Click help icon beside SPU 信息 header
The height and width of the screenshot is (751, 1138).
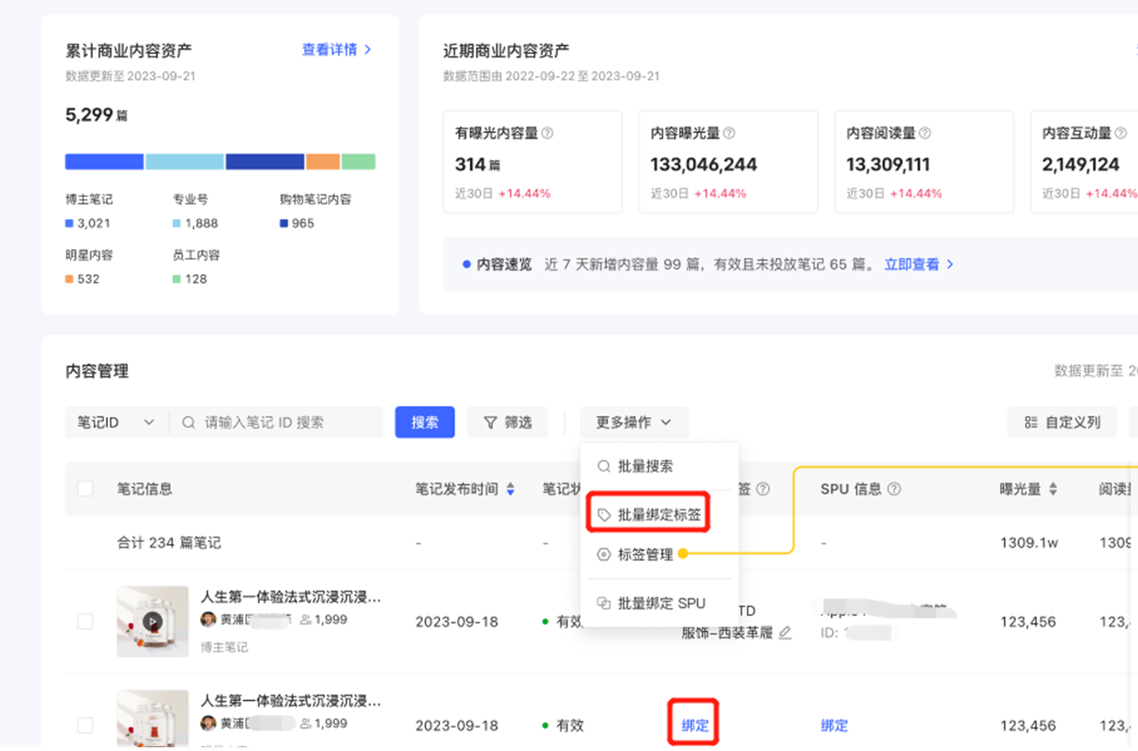[894, 489]
